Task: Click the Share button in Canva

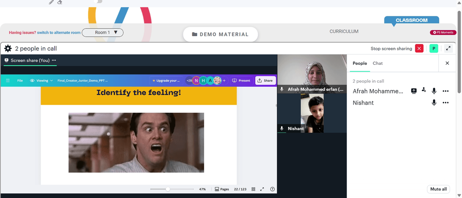Action: click(x=265, y=80)
